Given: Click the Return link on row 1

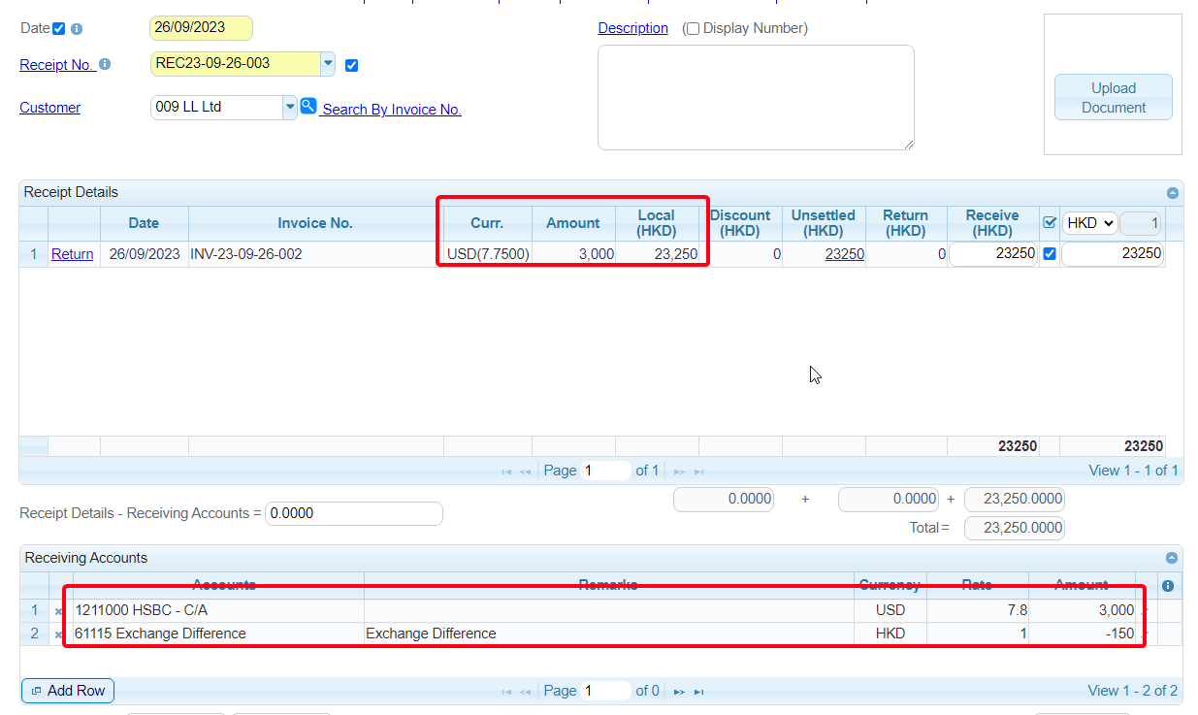Looking at the screenshot, I should click(x=73, y=254).
